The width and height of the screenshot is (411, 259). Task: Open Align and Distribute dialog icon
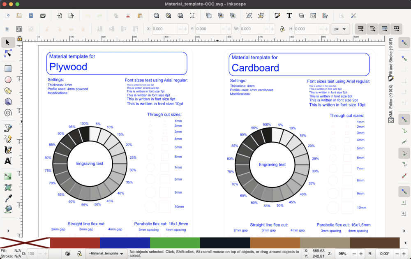pyautogui.click(x=325, y=16)
